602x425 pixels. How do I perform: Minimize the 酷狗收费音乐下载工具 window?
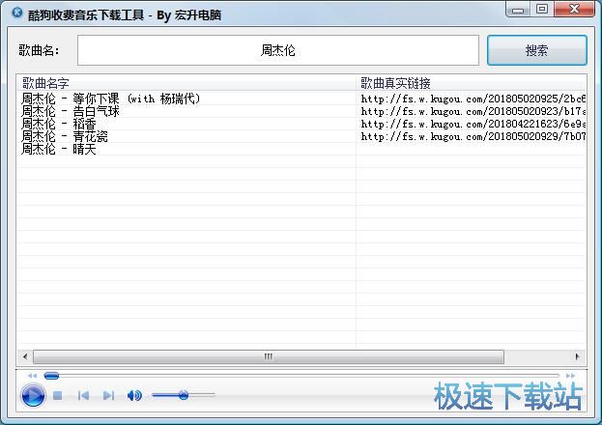pyautogui.click(x=518, y=10)
